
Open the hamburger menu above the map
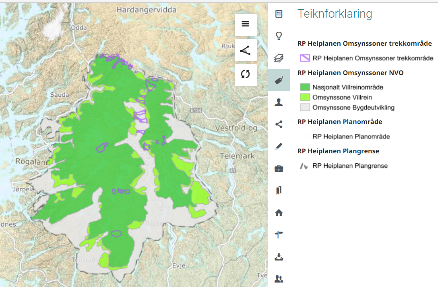pyautogui.click(x=246, y=24)
